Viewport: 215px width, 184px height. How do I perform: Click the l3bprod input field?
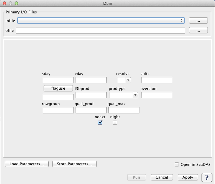[91, 95]
